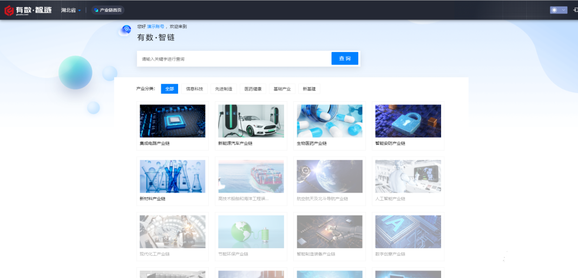This screenshot has width=578, height=278.
Task: Click the 新能源汽车产业链 title text
Action: click(x=235, y=143)
